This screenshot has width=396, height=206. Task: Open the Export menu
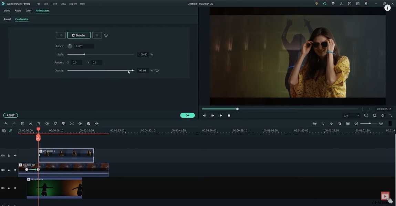(73, 3)
